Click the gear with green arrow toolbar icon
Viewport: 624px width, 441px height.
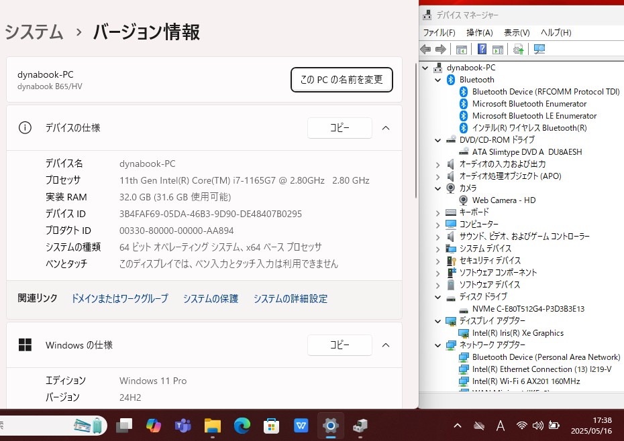click(518, 50)
